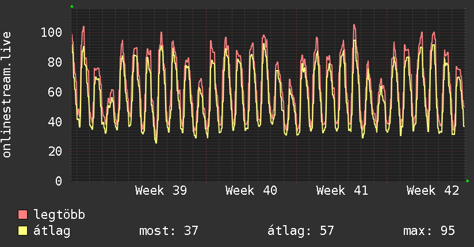Image resolution: width=474 pixels, height=247 pixels.
Task: Click the green arrow at x-axis end
Action: [468, 181]
